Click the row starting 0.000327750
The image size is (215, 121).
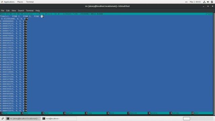(13, 74)
